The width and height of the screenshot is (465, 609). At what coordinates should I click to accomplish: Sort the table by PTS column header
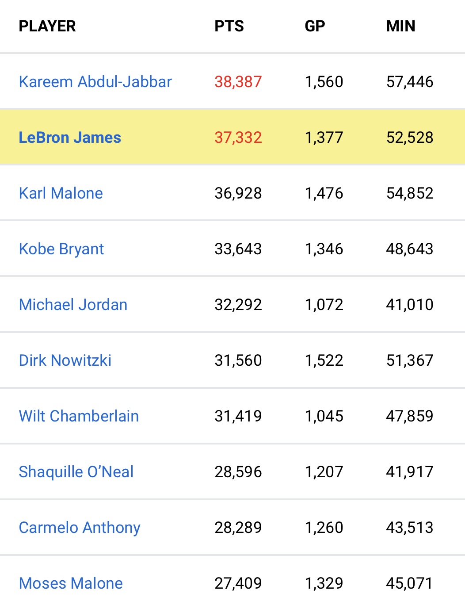click(229, 26)
